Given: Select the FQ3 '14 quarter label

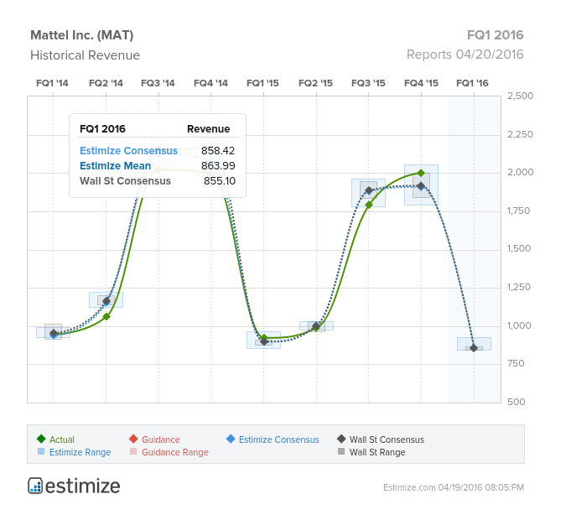Looking at the screenshot, I should click(158, 83).
